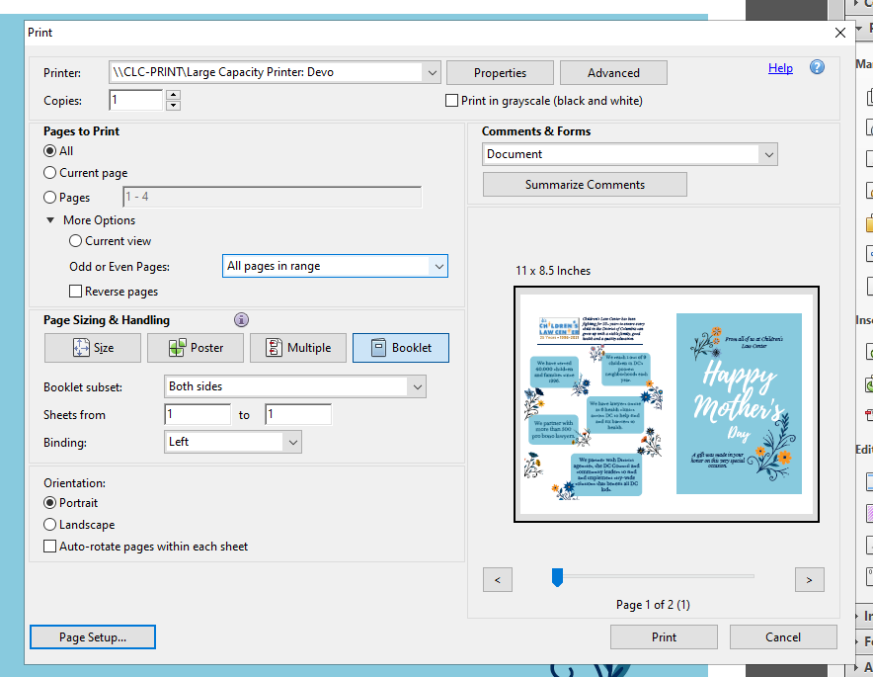Select the Size page scaling mode
This screenshot has height=677, width=873.
click(92, 347)
